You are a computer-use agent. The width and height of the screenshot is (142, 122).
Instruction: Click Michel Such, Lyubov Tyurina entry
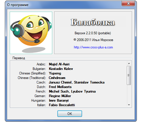point(72,91)
